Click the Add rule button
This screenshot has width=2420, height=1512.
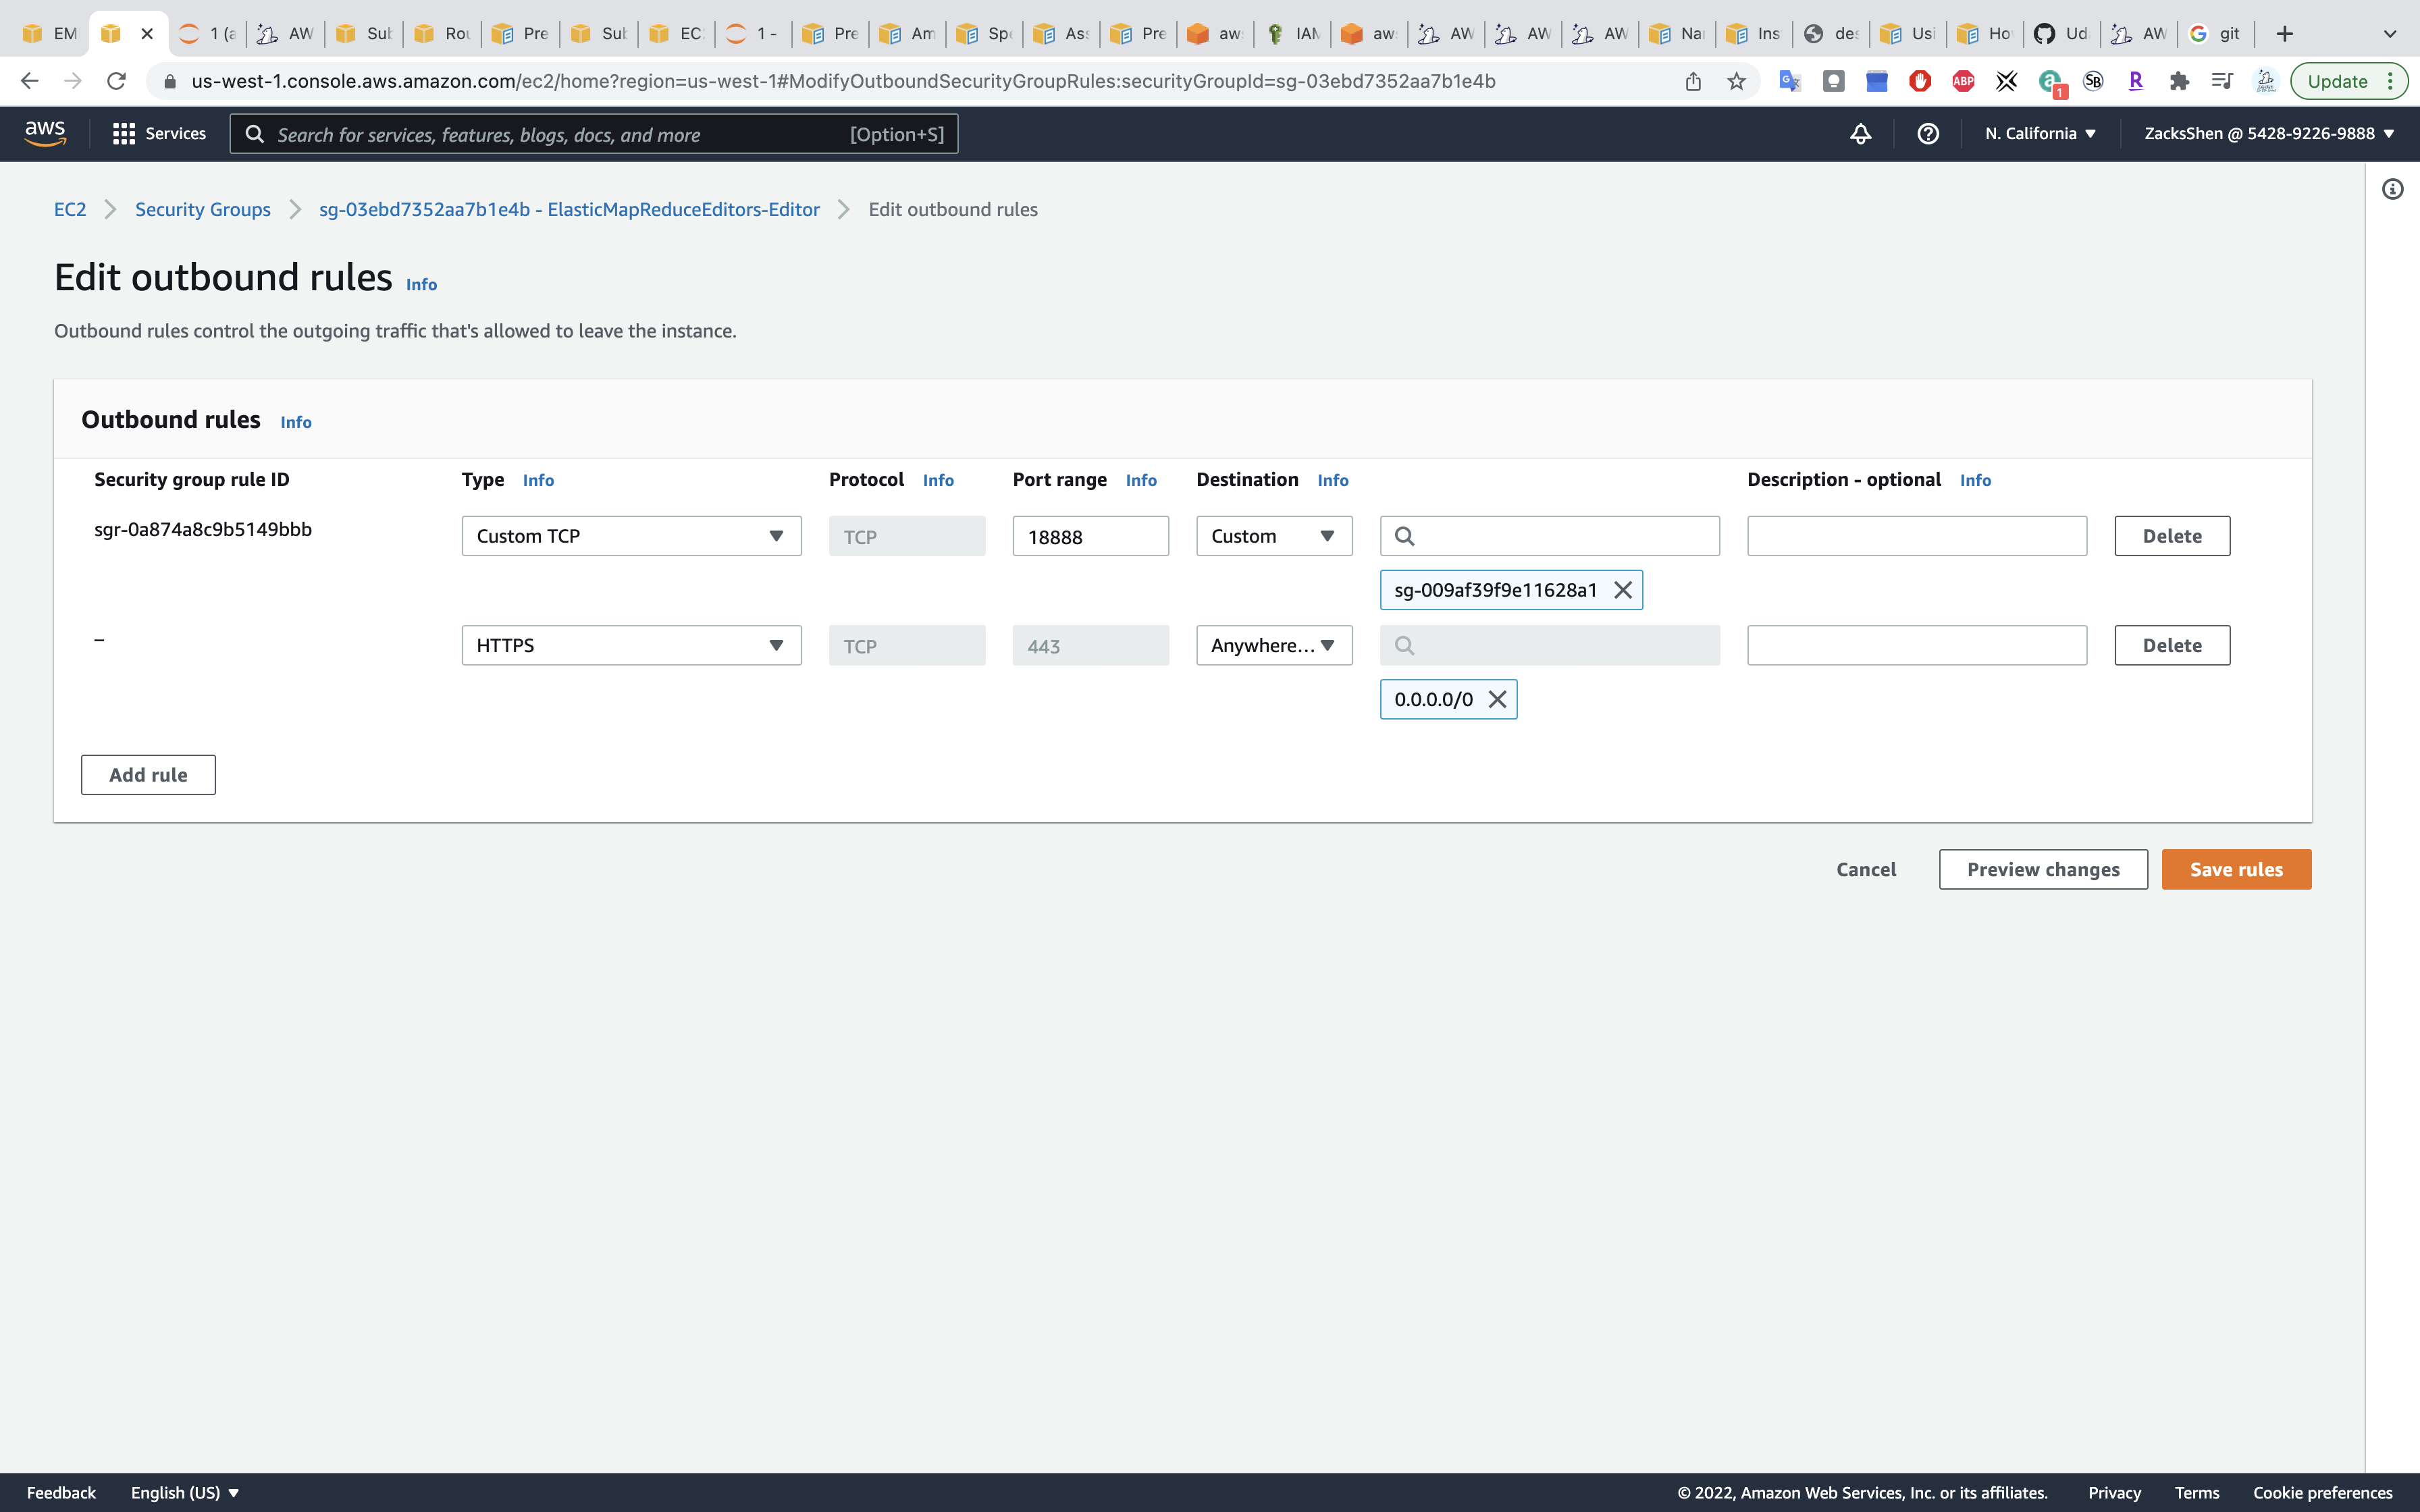tap(148, 775)
